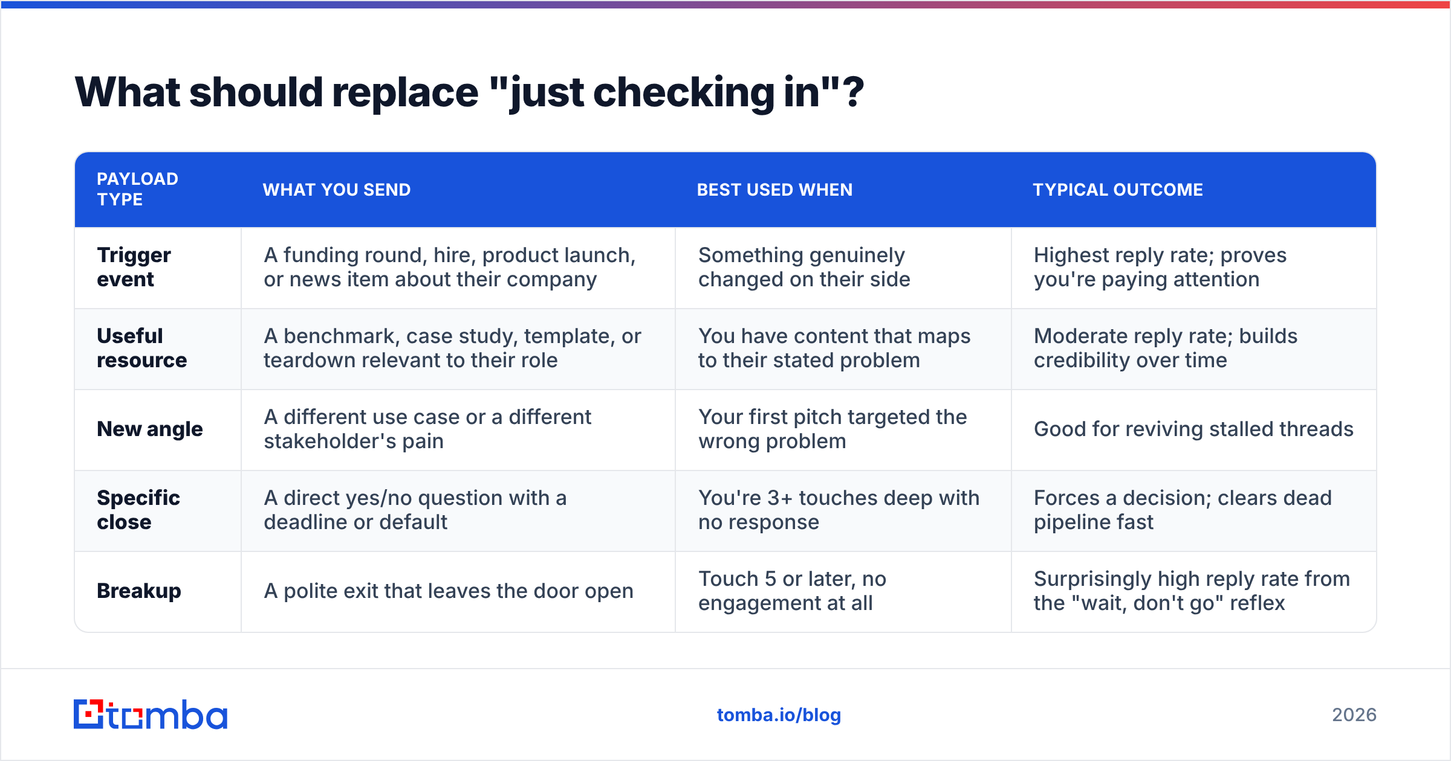Click 'A polite exit that leaves the door open'
1451x761 pixels.
pyautogui.click(x=449, y=591)
